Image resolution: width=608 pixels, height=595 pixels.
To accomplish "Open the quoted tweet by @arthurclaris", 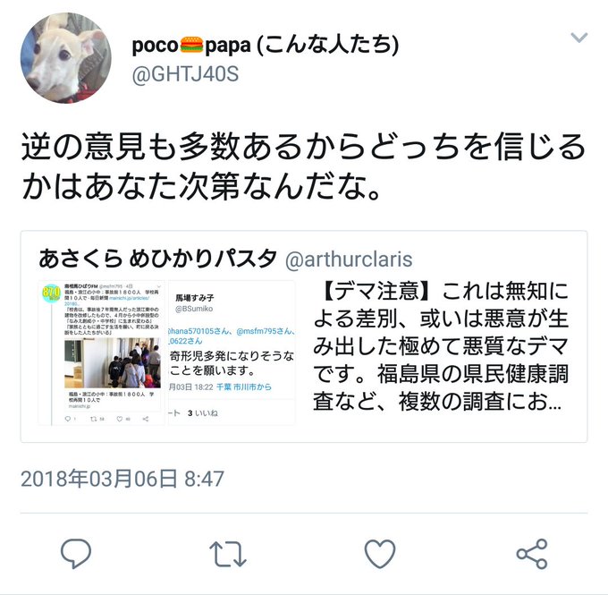I will [304, 336].
